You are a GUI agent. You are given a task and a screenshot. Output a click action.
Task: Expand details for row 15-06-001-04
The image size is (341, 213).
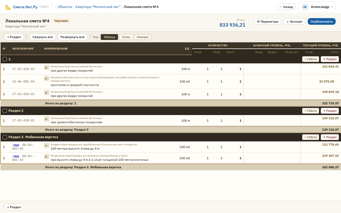coord(46,78)
